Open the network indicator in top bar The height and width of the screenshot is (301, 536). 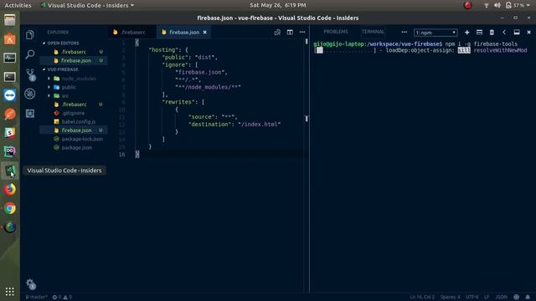(486, 5)
